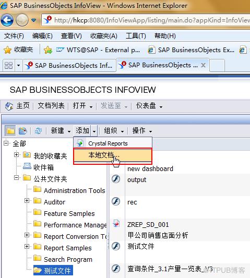Select the 公共文件夹 folder
Image resolution: width=250 pixels, height=278 pixels.
pos(50,179)
